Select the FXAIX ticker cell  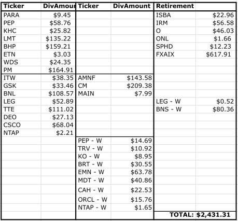tap(175, 54)
